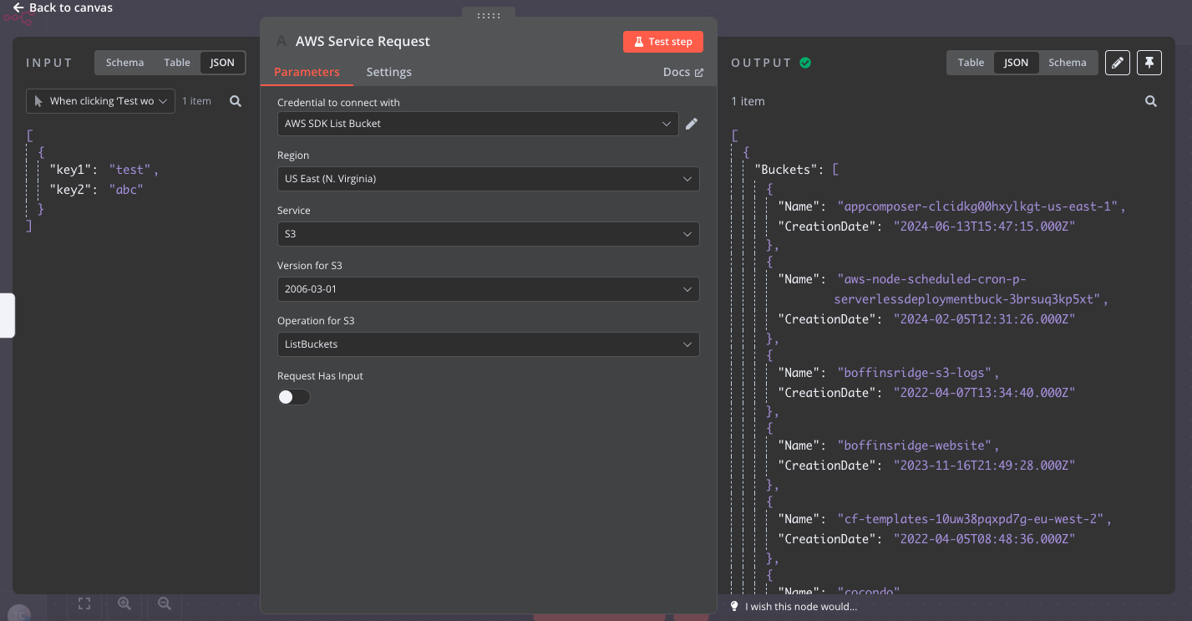
Task: Switch to the Settings tab
Action: pyautogui.click(x=389, y=72)
